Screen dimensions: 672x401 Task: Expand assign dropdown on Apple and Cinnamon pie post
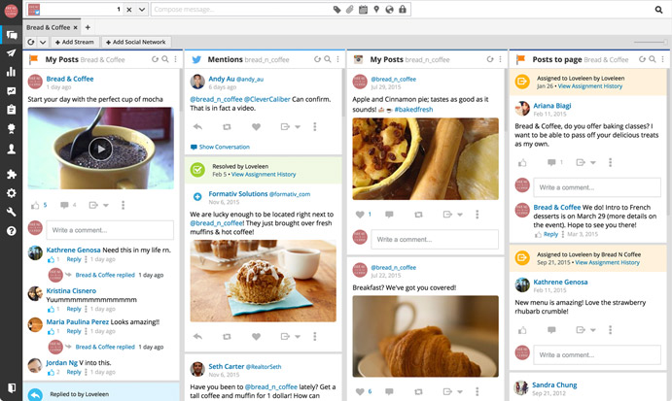(460, 215)
